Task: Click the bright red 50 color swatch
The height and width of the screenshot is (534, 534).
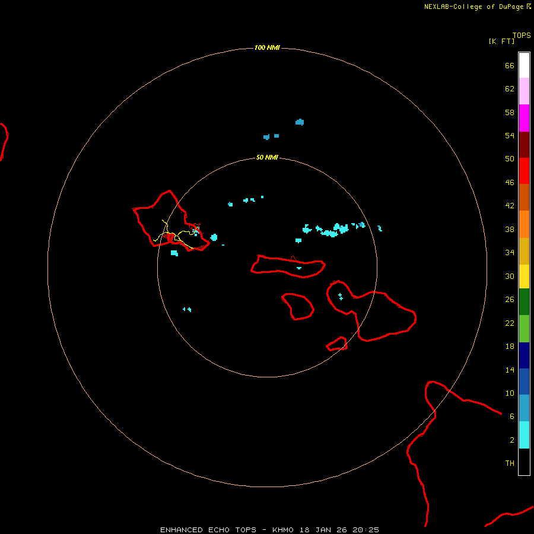Action: click(x=524, y=171)
